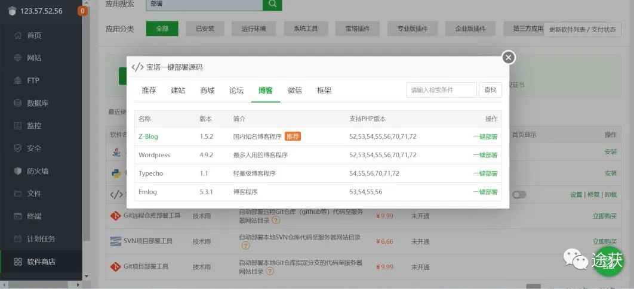This screenshot has width=634, height=289.
Task: Switch to the 建站 tab
Action: point(178,91)
